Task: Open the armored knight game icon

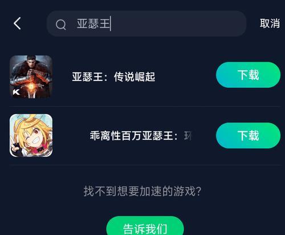Action: tap(31, 76)
